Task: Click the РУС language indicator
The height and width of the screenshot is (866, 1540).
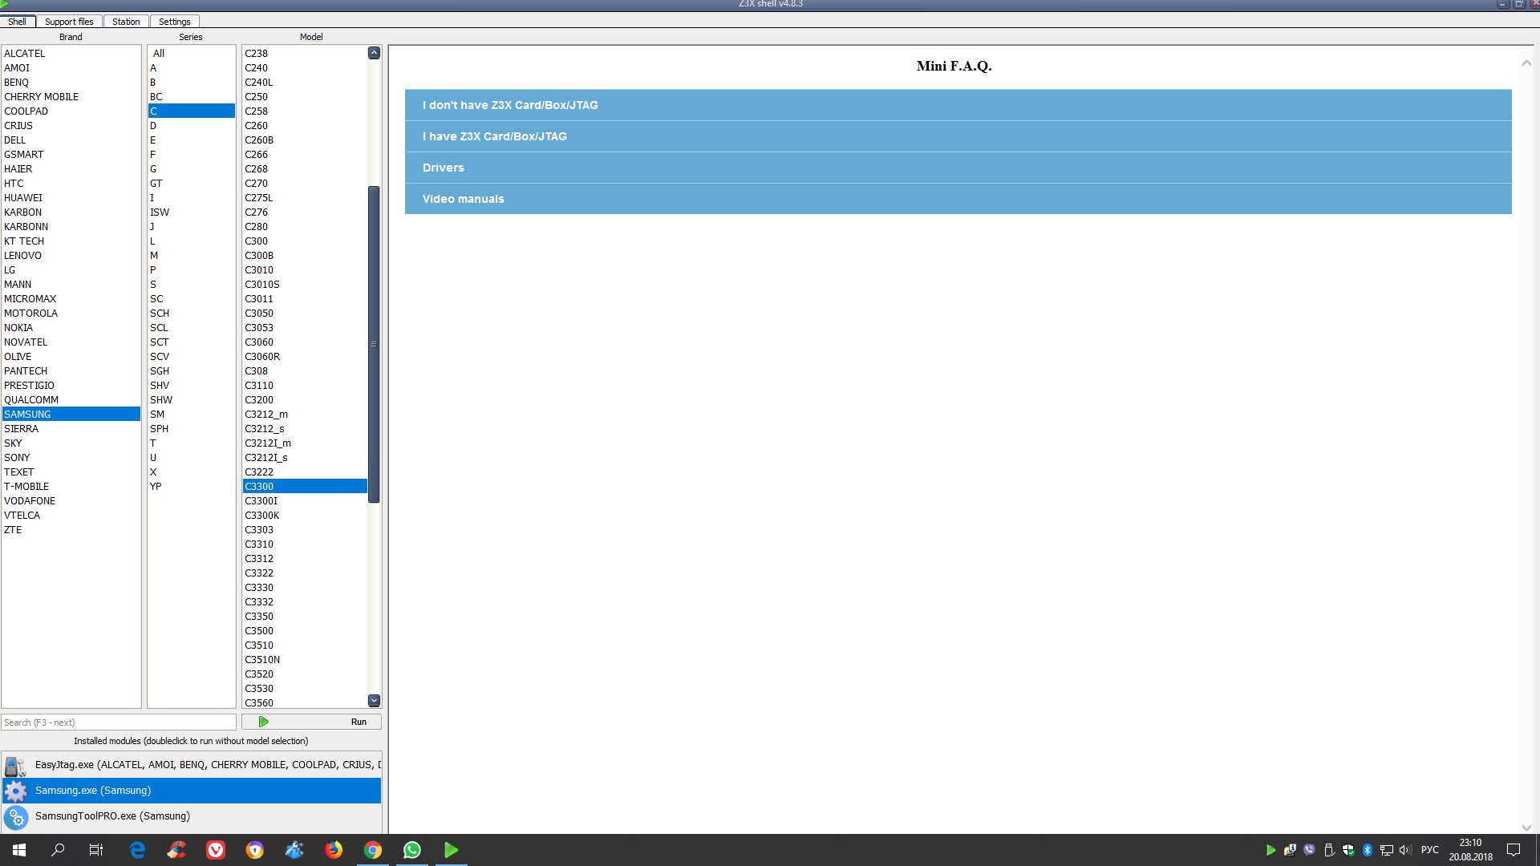Action: pos(1429,850)
